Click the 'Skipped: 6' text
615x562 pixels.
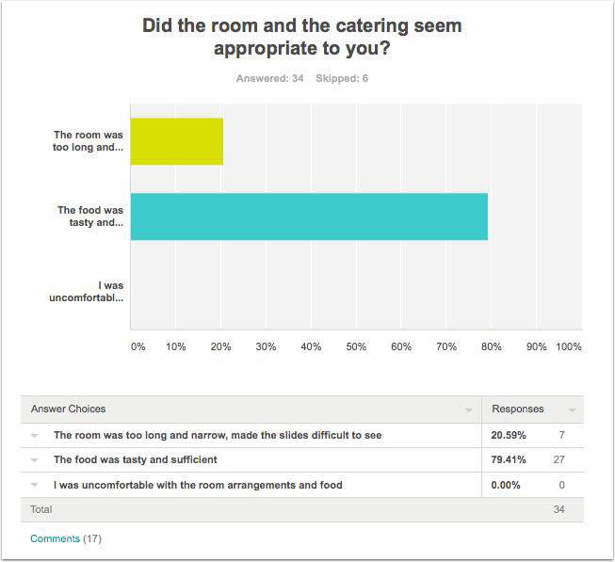(x=342, y=78)
